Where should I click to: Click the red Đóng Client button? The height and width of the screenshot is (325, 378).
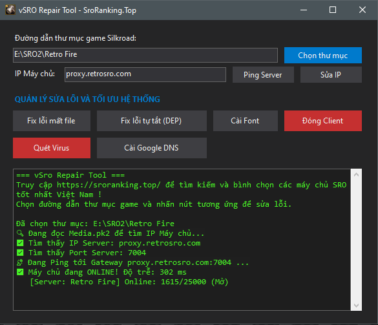pyautogui.click(x=323, y=121)
